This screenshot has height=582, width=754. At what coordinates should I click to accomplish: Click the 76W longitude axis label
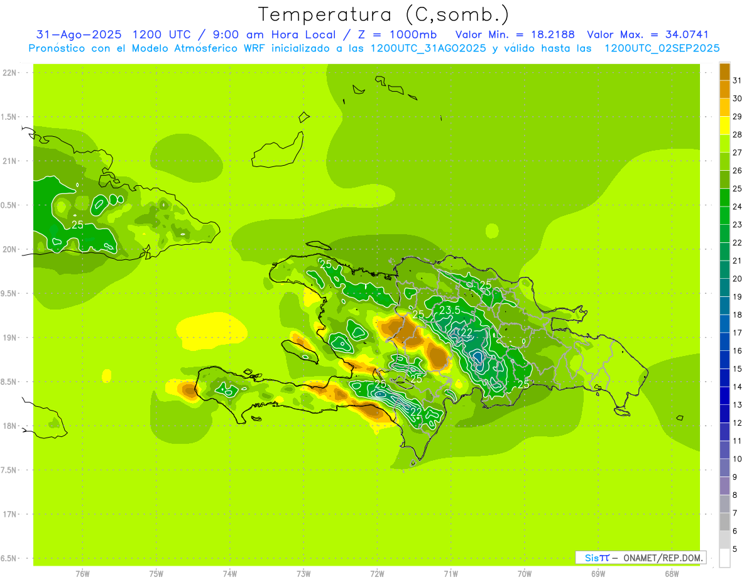click(82, 573)
